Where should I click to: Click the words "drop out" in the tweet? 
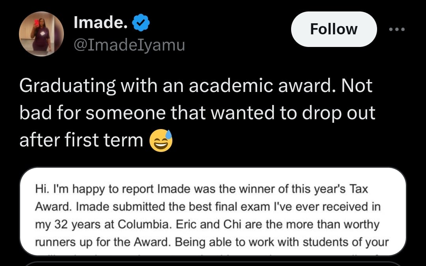coord(337,112)
